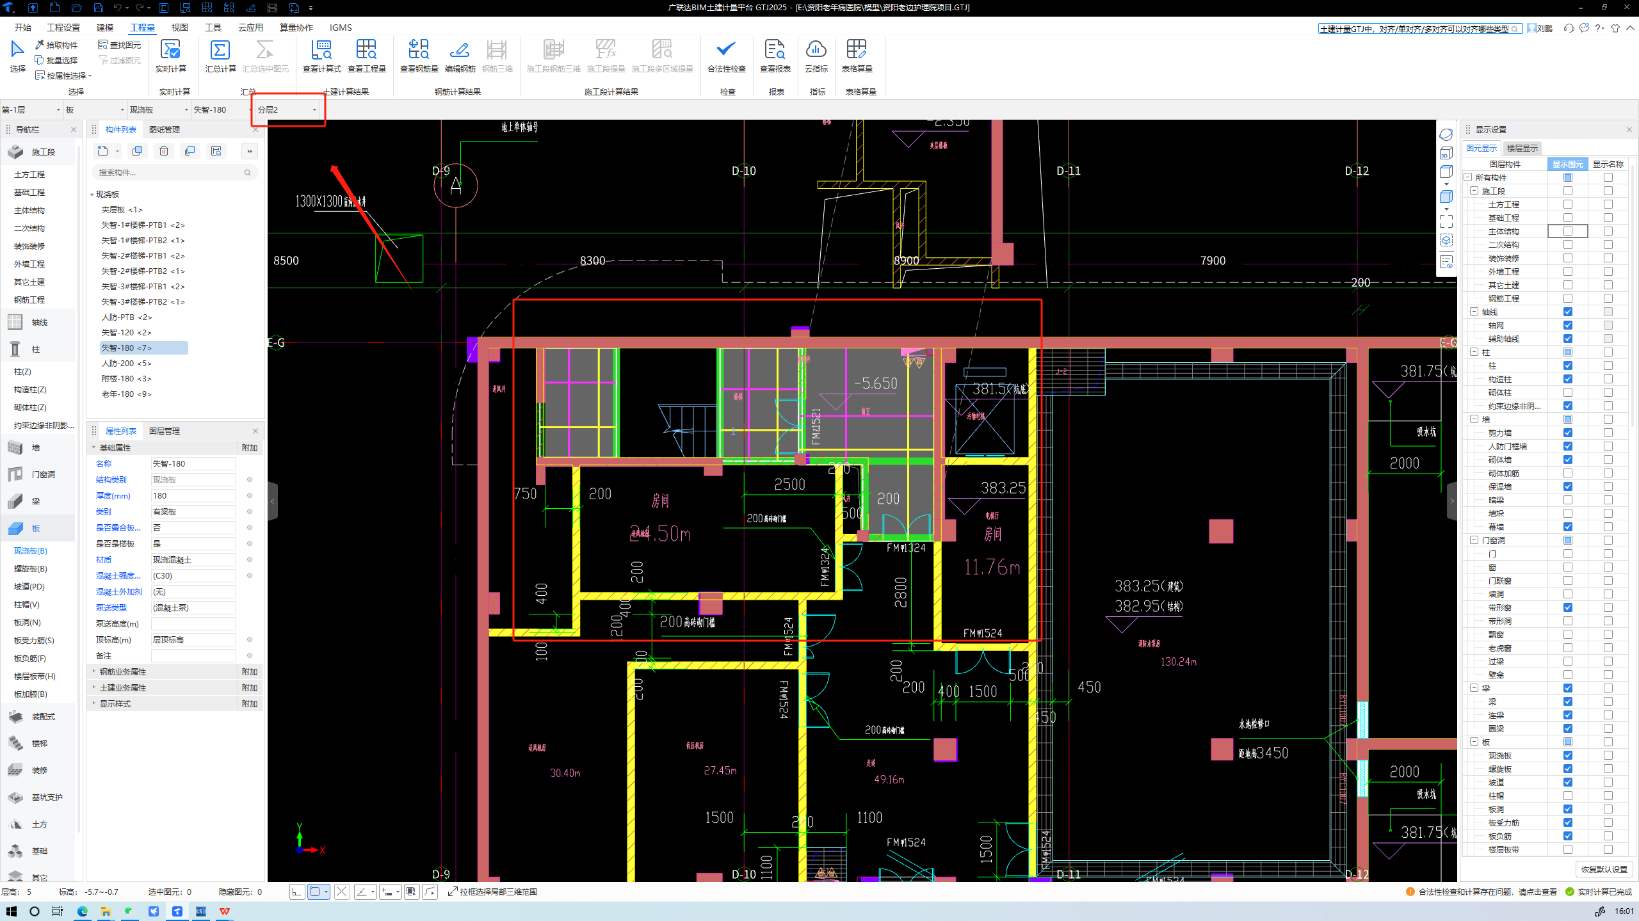1639x921 pixels.
Task: Toggle 砌体墙 显示图元 checkbox
Action: click(x=1568, y=460)
